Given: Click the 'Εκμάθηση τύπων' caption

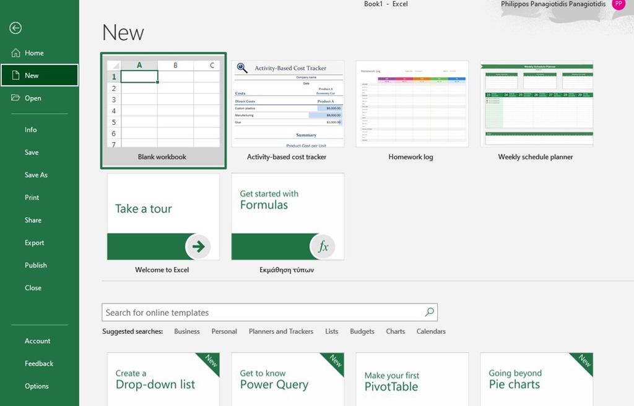Looking at the screenshot, I should pos(287,269).
